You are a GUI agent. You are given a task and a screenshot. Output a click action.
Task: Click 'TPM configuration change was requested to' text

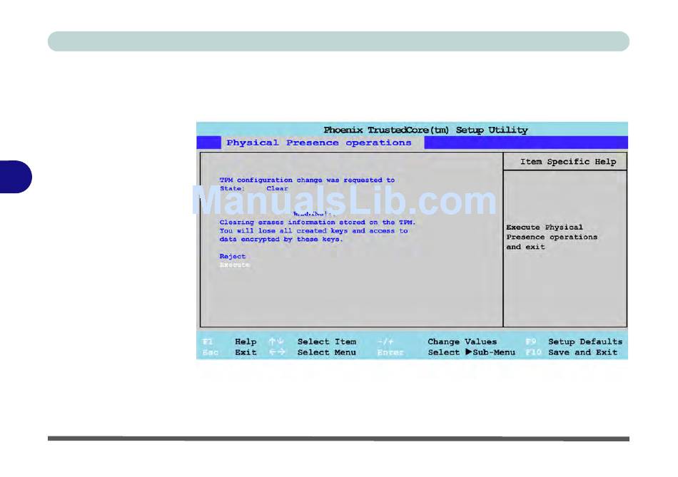click(307, 180)
